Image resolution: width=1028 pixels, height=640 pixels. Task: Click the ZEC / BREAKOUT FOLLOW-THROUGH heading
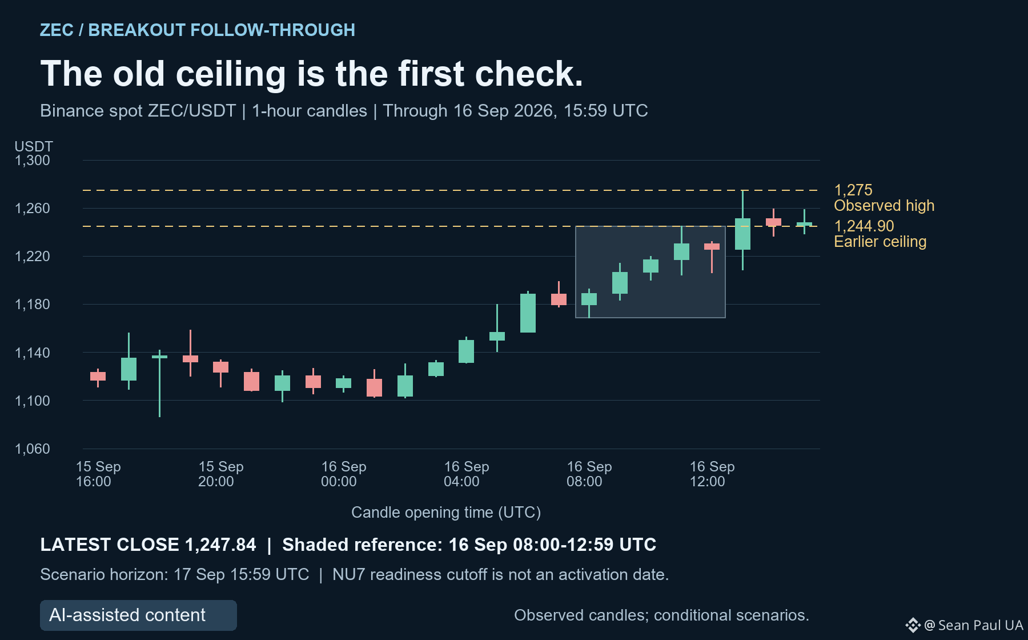(x=198, y=30)
